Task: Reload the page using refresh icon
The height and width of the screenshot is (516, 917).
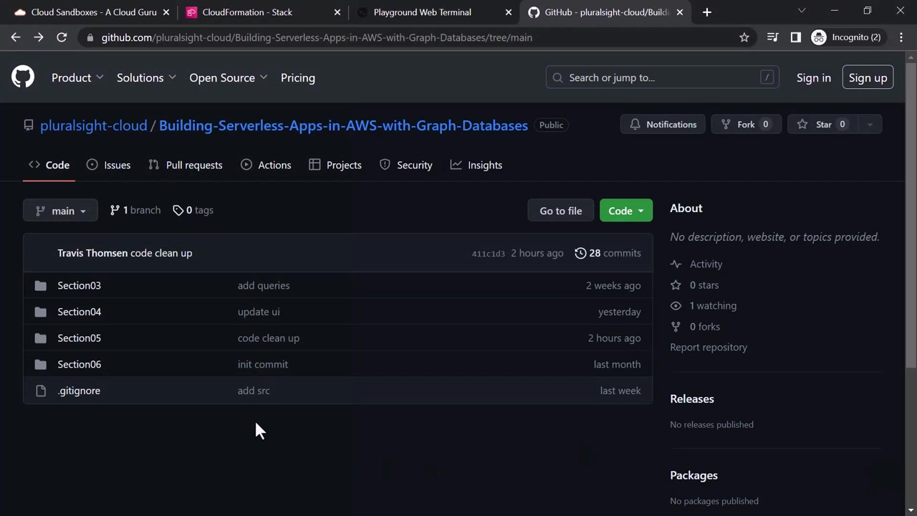Action: pos(62,37)
